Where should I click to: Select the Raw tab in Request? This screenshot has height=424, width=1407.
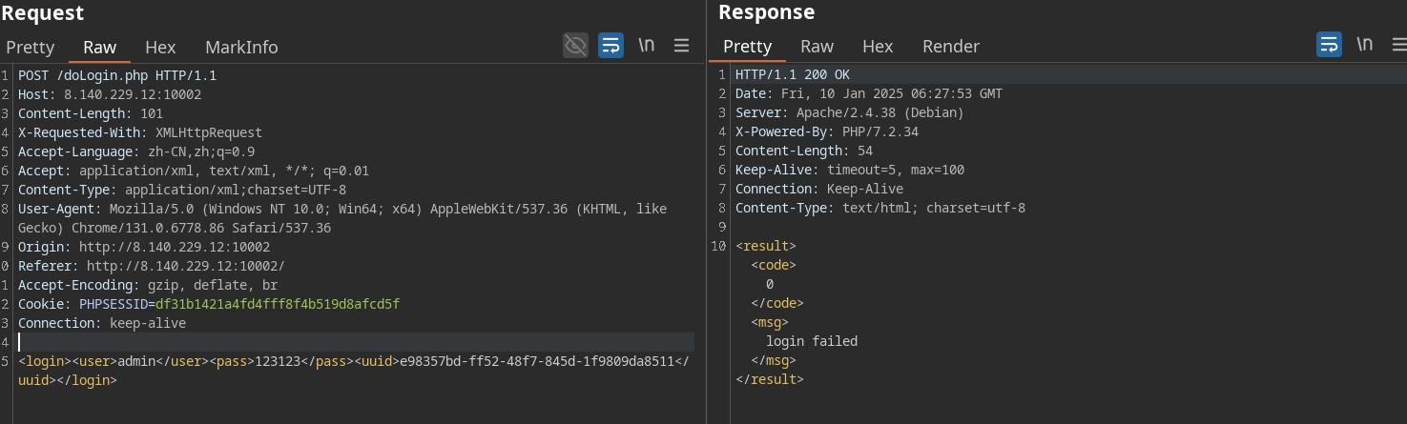tap(99, 47)
